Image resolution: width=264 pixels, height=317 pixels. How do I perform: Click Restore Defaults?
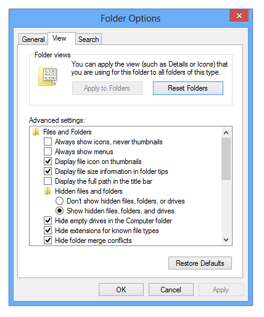click(x=200, y=263)
